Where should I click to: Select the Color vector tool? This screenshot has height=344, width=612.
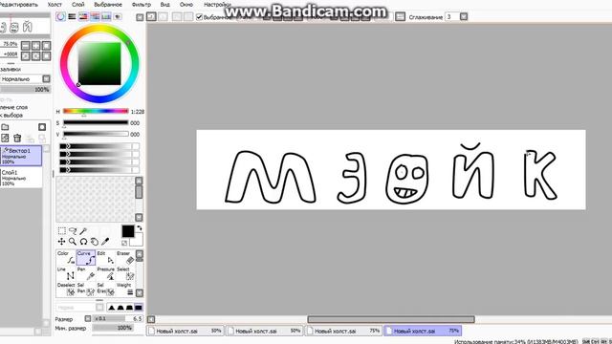pyautogui.click(x=66, y=257)
